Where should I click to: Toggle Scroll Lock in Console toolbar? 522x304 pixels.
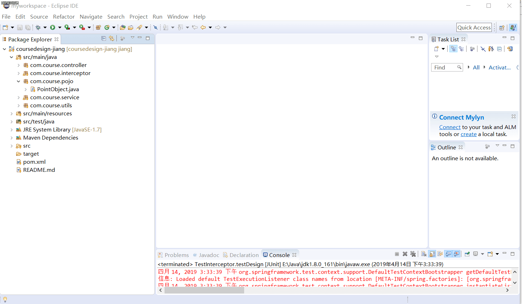click(x=432, y=254)
